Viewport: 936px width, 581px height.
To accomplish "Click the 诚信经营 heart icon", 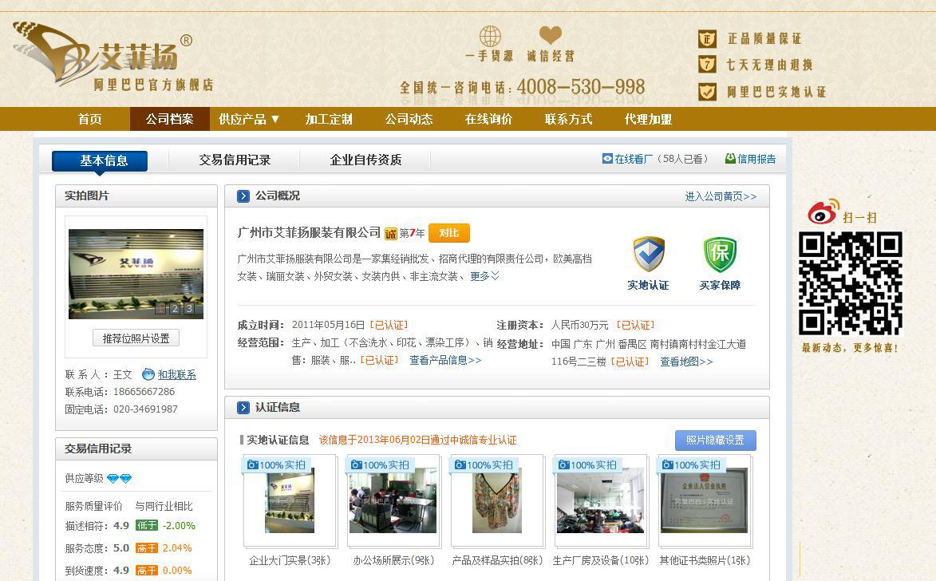I will (x=551, y=34).
